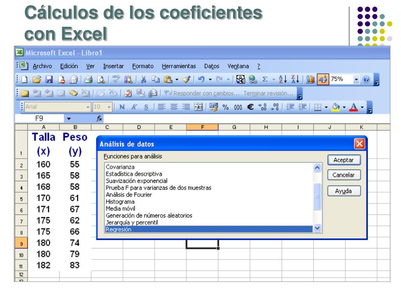Click the Excel Help question mark icon

coord(366,80)
